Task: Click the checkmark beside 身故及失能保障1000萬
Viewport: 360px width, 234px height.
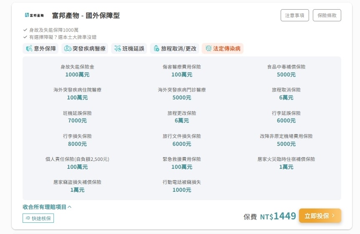Action: [x=25, y=30]
